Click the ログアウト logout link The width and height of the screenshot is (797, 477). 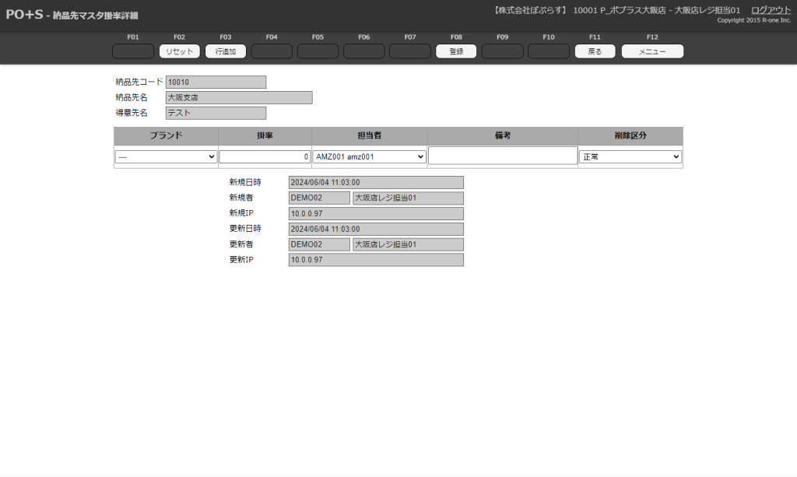tap(771, 10)
